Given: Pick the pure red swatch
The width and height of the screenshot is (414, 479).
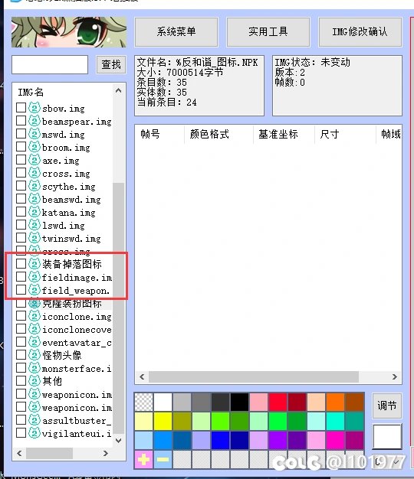Looking at the screenshot, I should tap(278, 402).
